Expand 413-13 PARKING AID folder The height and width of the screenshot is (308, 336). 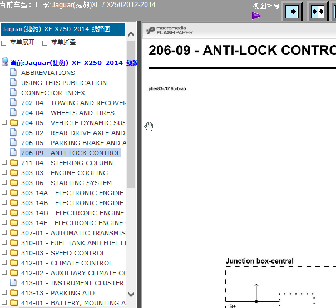coord(4,292)
